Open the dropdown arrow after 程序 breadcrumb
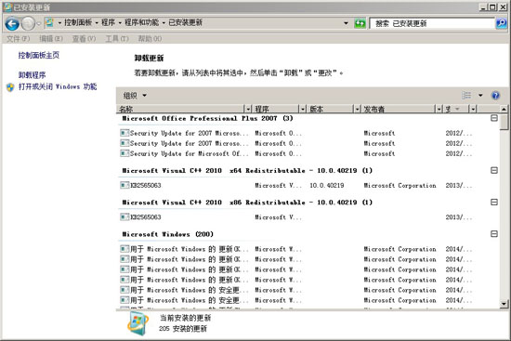Screen dimensions: 511x341 [120, 23]
